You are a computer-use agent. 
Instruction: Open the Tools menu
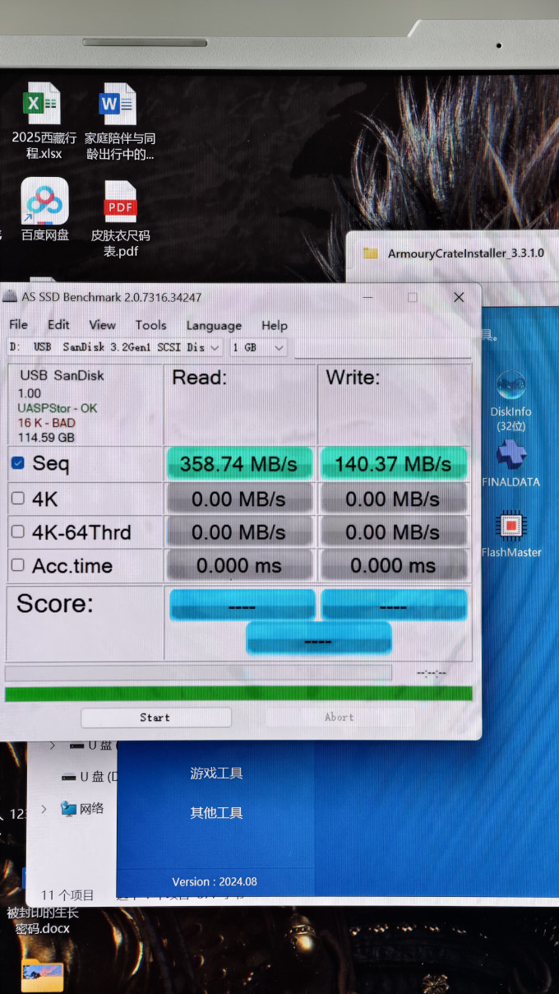pos(150,325)
